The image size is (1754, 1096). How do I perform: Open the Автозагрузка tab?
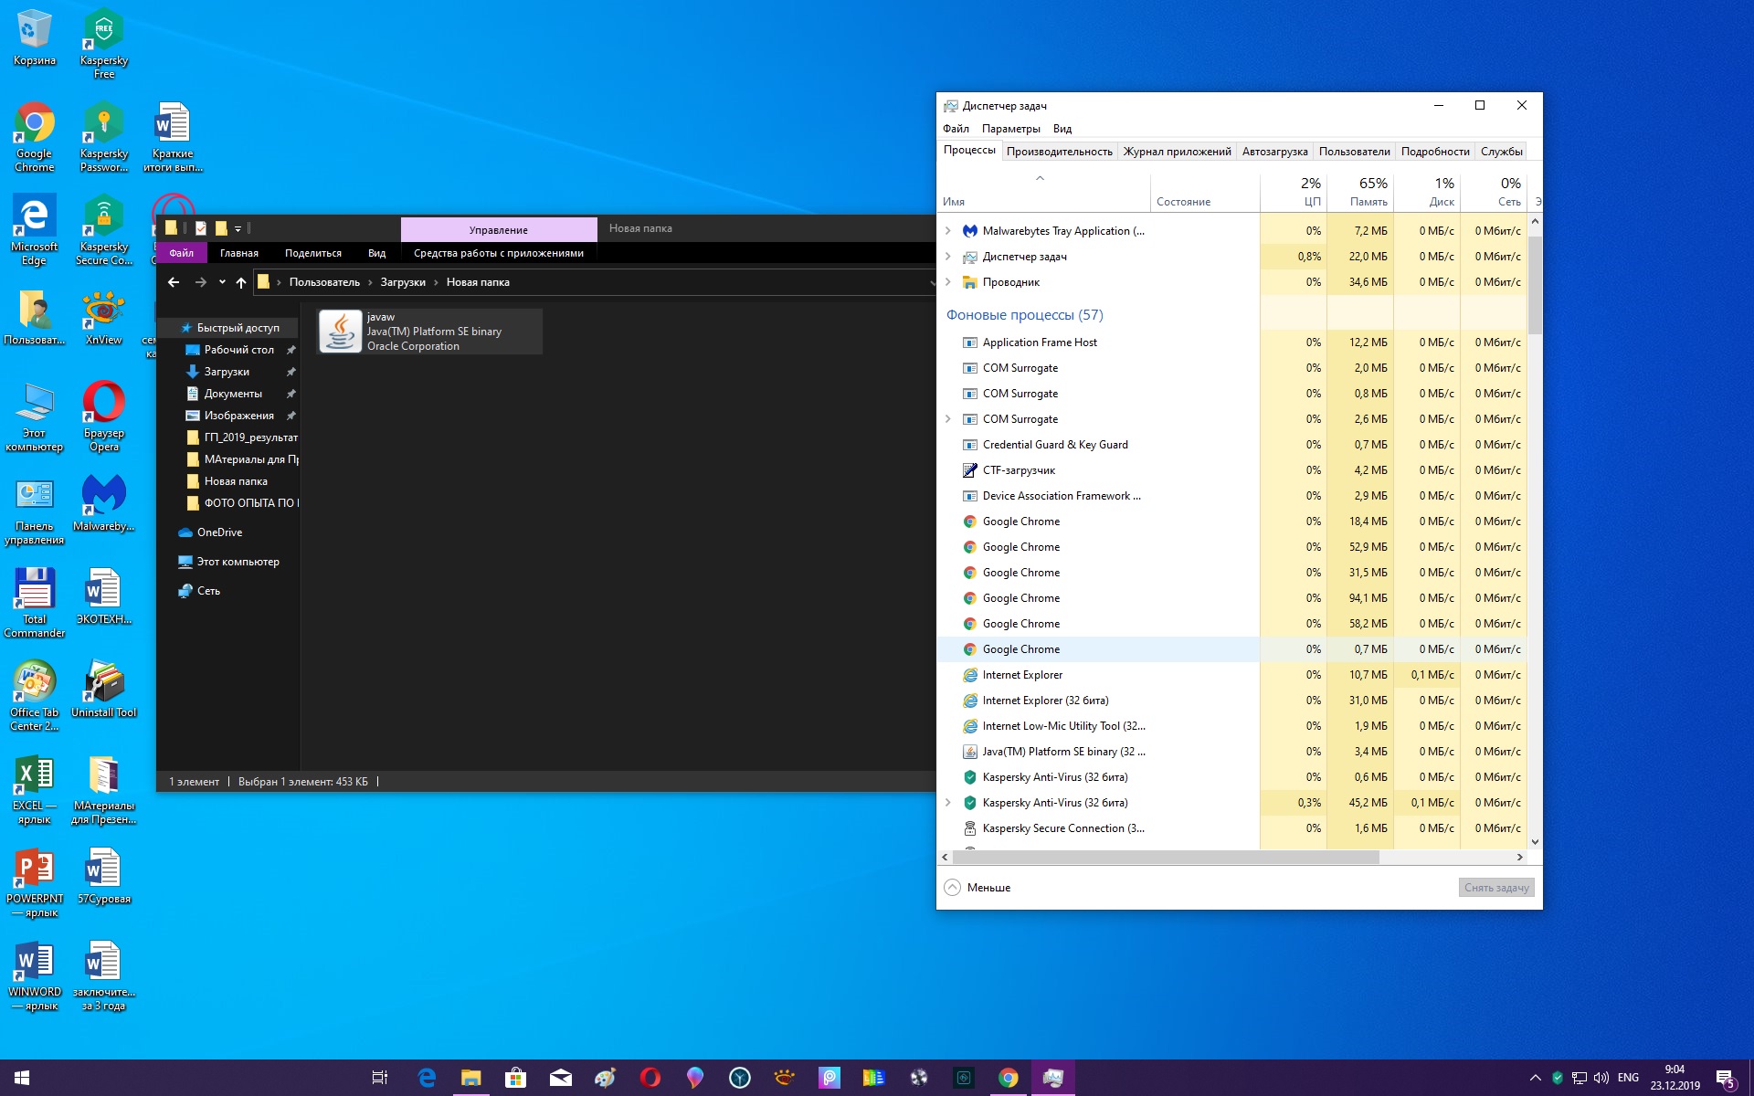[1274, 152]
